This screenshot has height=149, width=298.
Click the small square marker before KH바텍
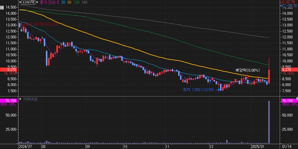coord(21,2)
